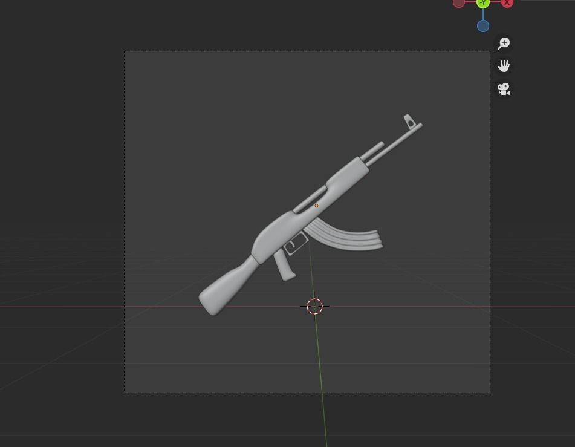Select the pan hand viewport icon
This screenshot has height=447, width=575.
click(x=504, y=66)
